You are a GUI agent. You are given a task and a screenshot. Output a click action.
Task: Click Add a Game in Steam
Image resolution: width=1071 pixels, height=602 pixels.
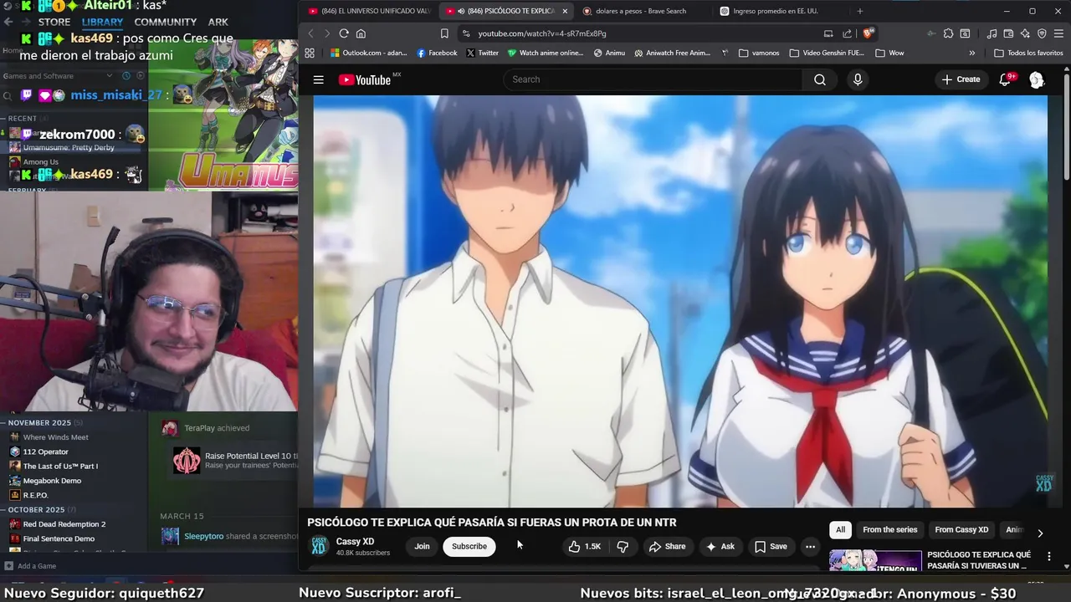31,566
